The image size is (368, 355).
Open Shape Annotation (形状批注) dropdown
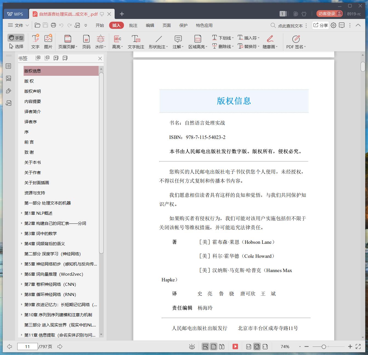(158, 42)
